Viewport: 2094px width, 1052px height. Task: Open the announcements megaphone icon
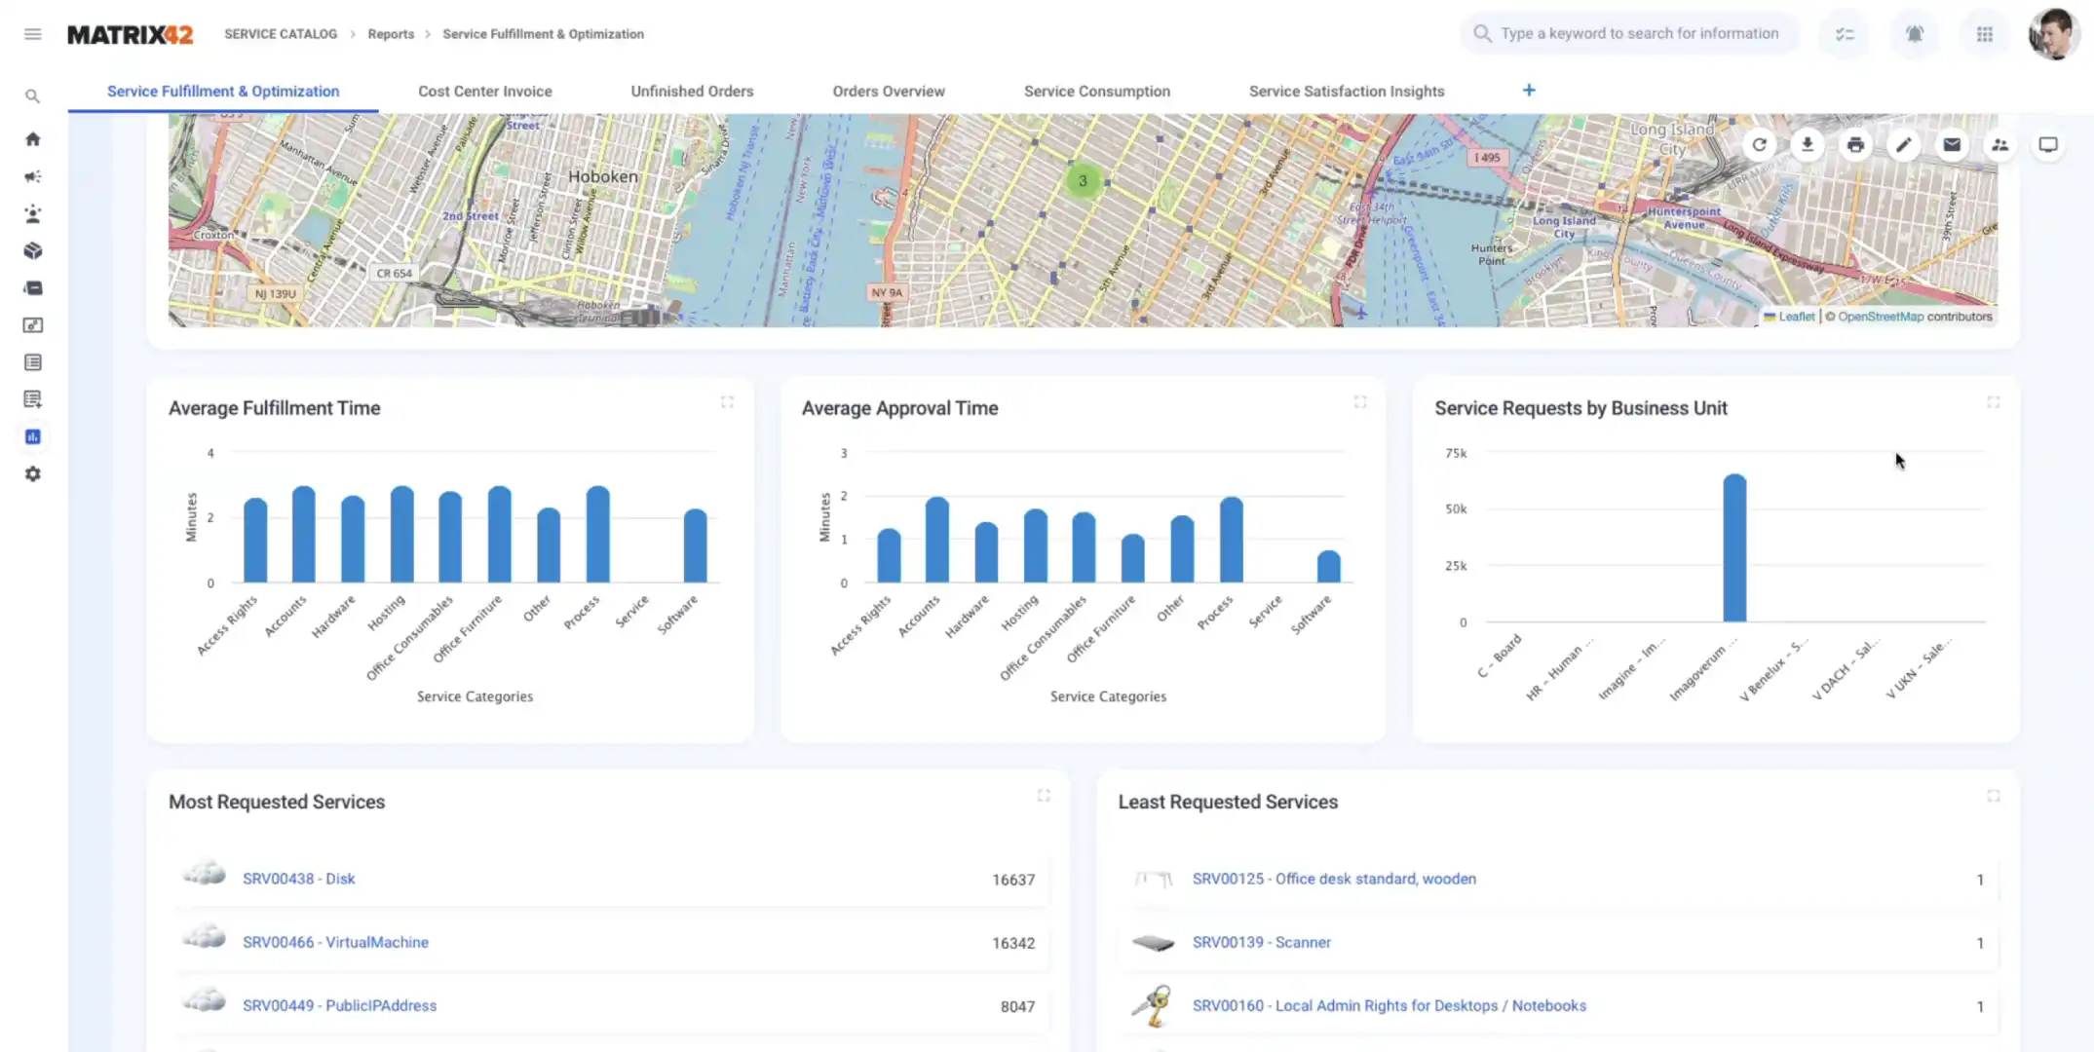coord(32,176)
